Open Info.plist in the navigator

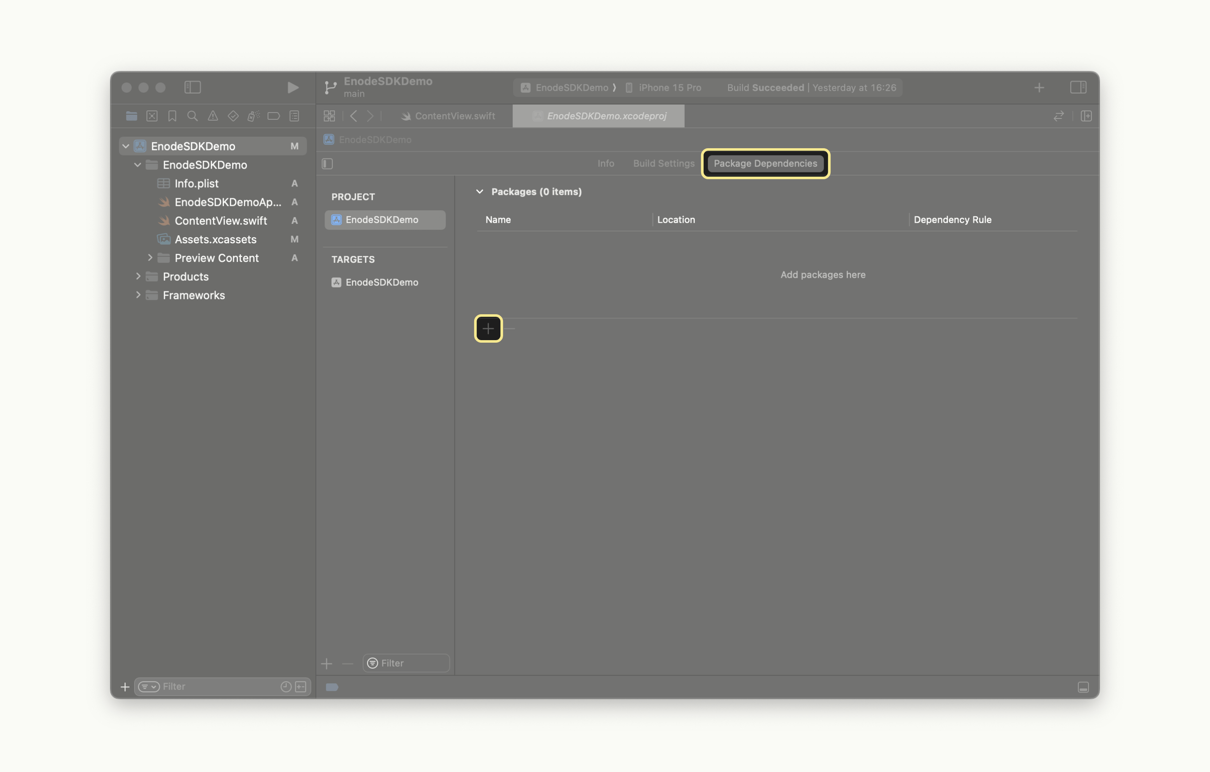(196, 183)
